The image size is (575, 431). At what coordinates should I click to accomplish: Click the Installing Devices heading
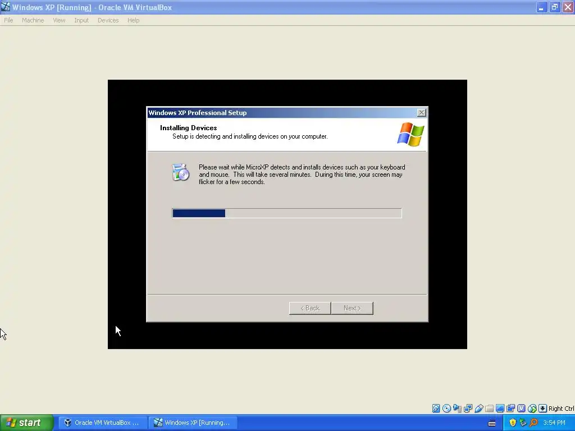pos(189,128)
